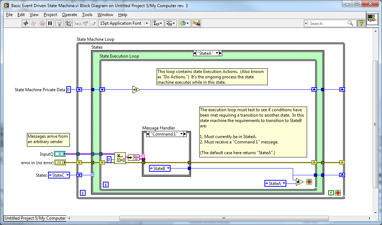Open the "Command 1" case selector dropdown
The height and width of the screenshot is (225, 382).
click(181, 134)
